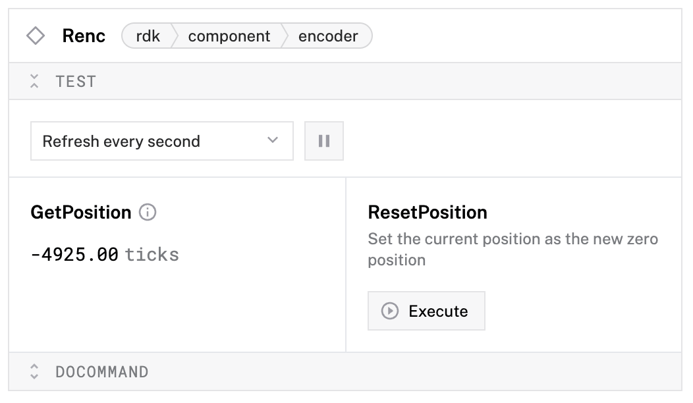Click the ticks unit label
This screenshot has height=403, width=693.
(x=152, y=254)
